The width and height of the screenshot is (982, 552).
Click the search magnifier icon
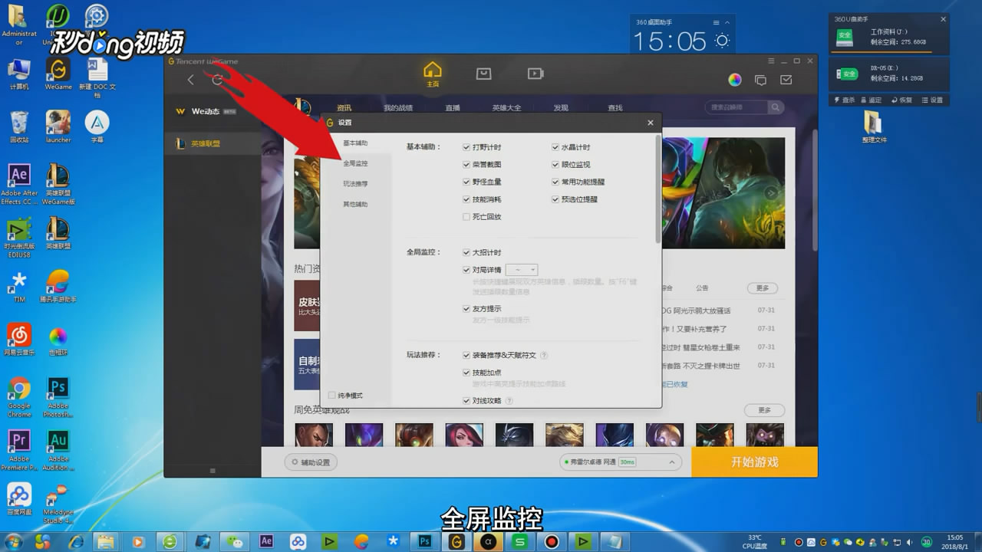[x=775, y=107]
